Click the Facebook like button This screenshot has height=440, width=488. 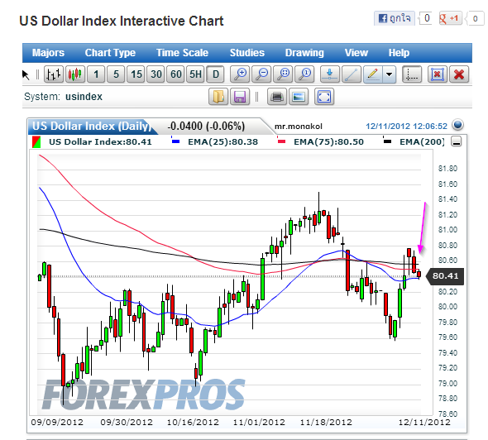point(394,18)
